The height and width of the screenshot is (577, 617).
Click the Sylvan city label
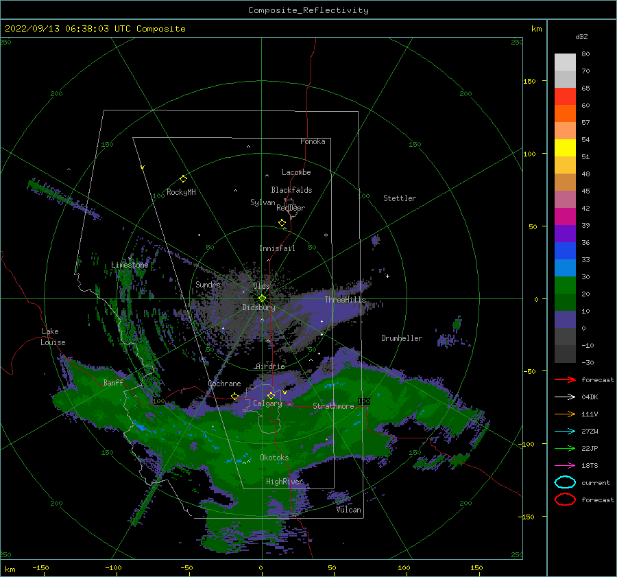pyautogui.click(x=263, y=202)
